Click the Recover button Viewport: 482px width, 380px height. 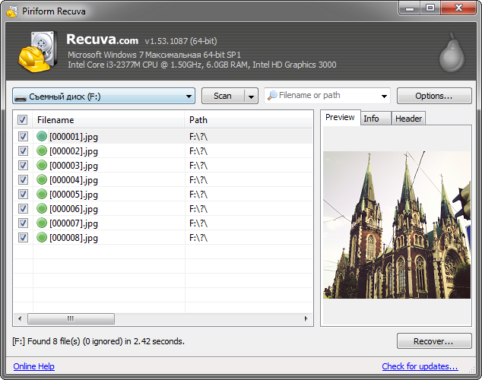434,341
